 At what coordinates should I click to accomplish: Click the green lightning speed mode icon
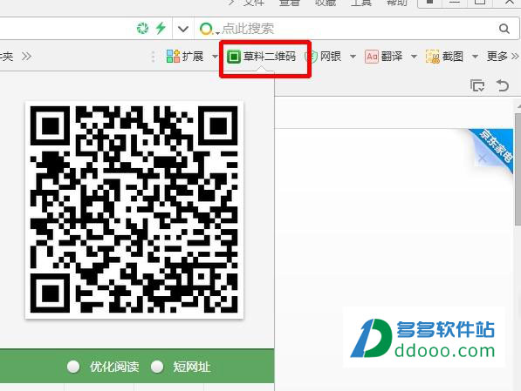click(x=161, y=28)
